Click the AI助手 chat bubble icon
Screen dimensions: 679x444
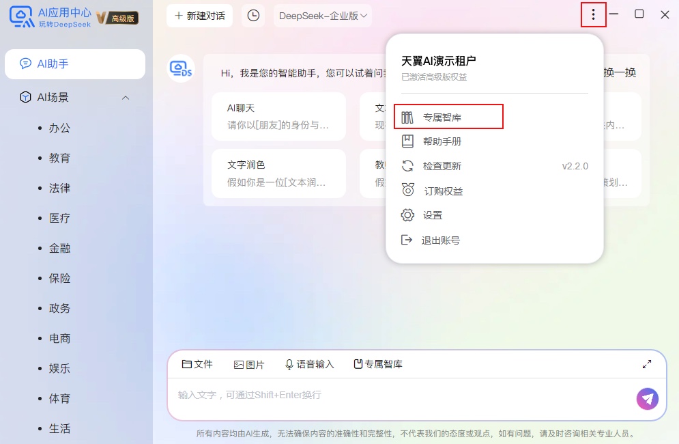coord(25,64)
